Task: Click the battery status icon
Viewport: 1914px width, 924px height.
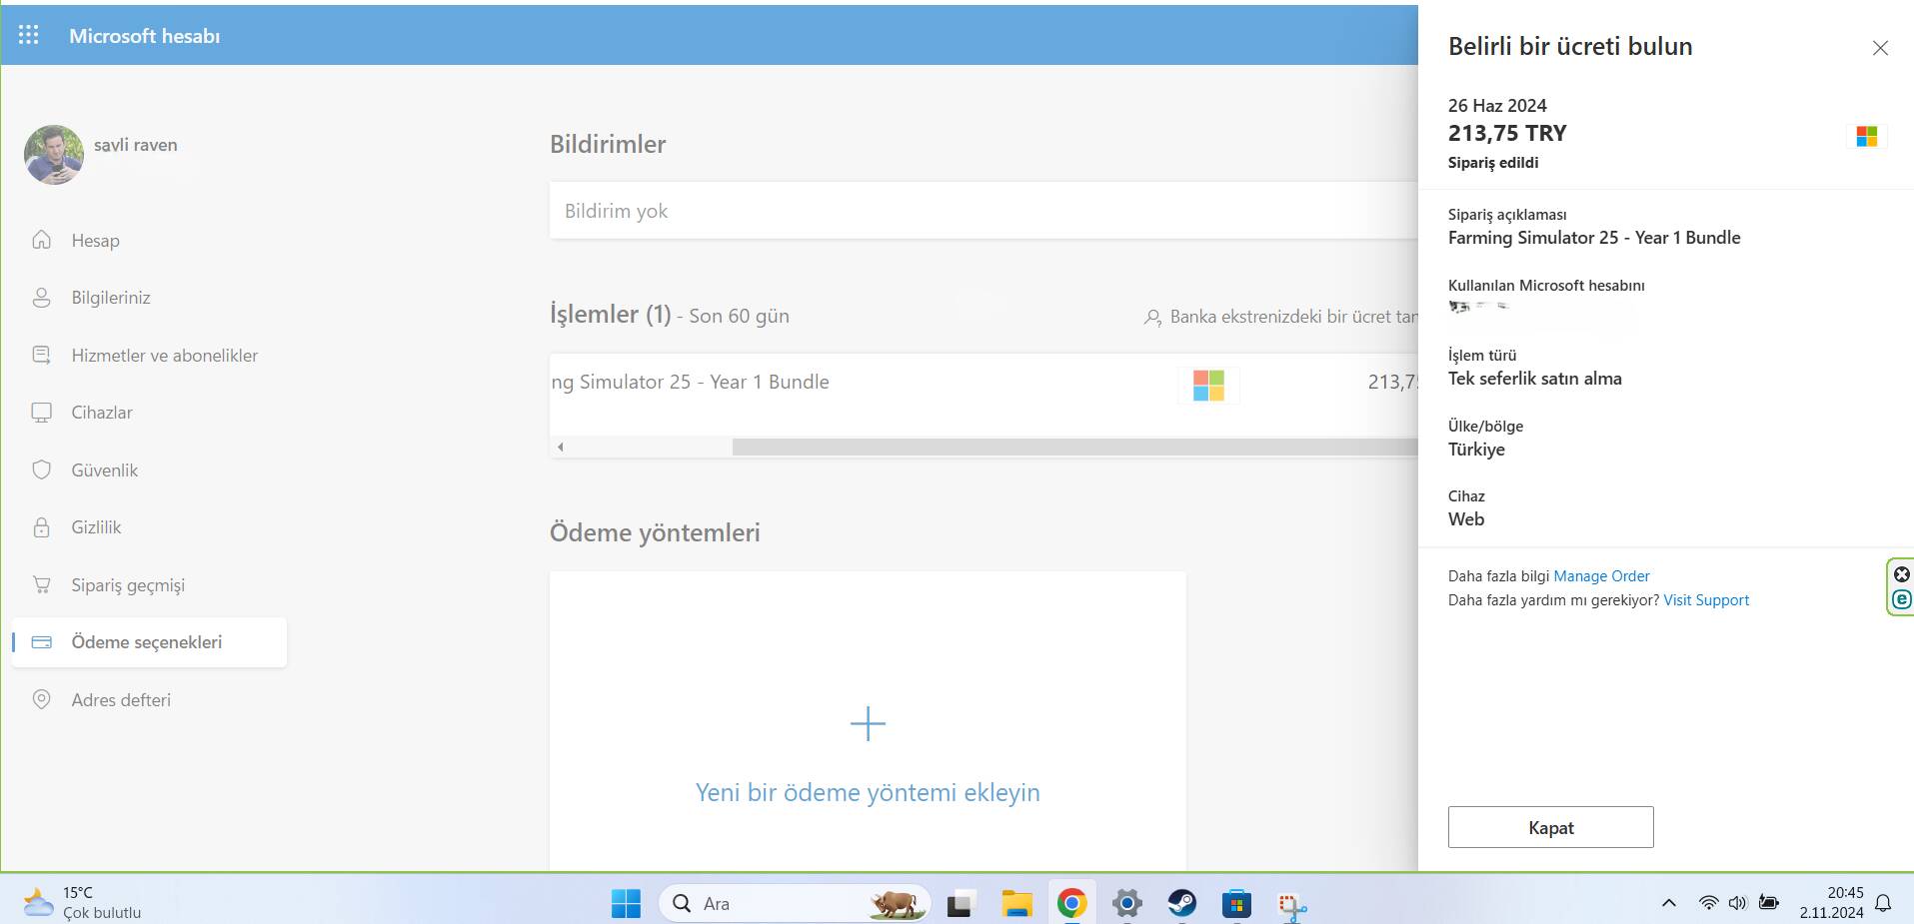Action: tap(1768, 903)
